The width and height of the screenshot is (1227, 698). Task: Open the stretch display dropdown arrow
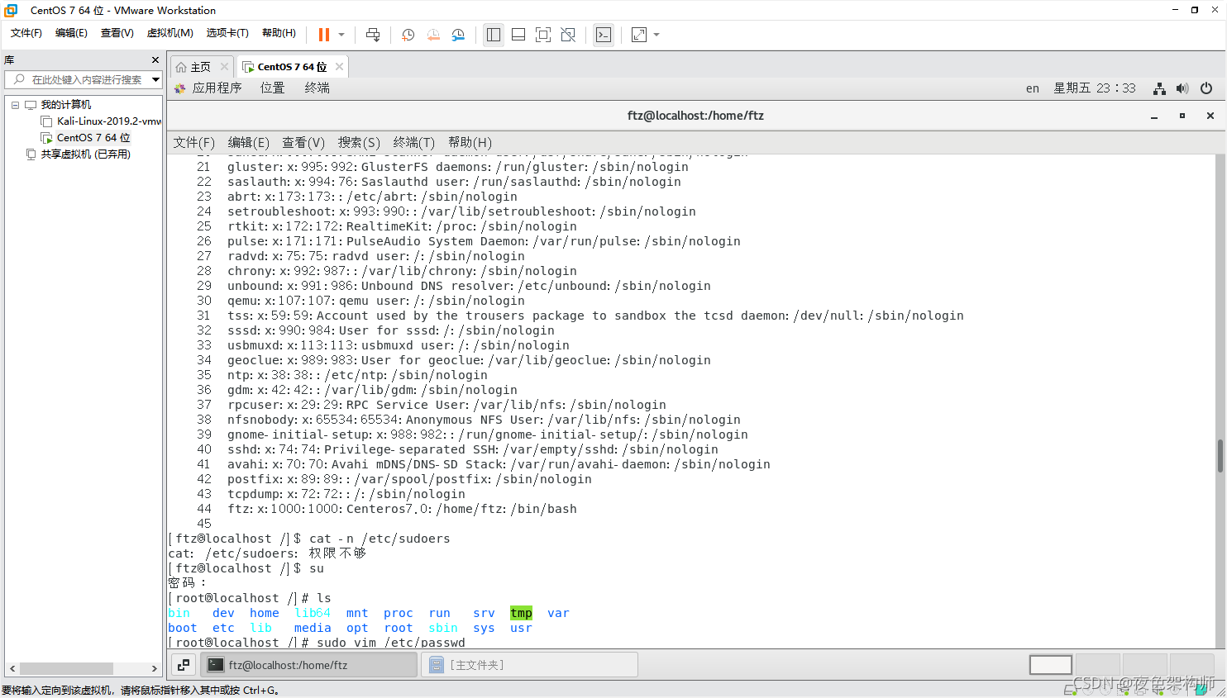click(x=656, y=35)
